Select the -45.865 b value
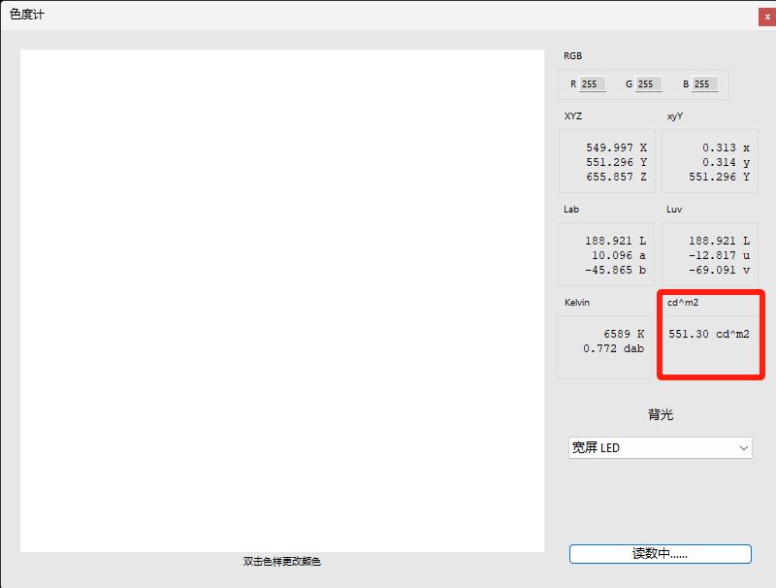The width and height of the screenshot is (776, 588). [x=615, y=270]
